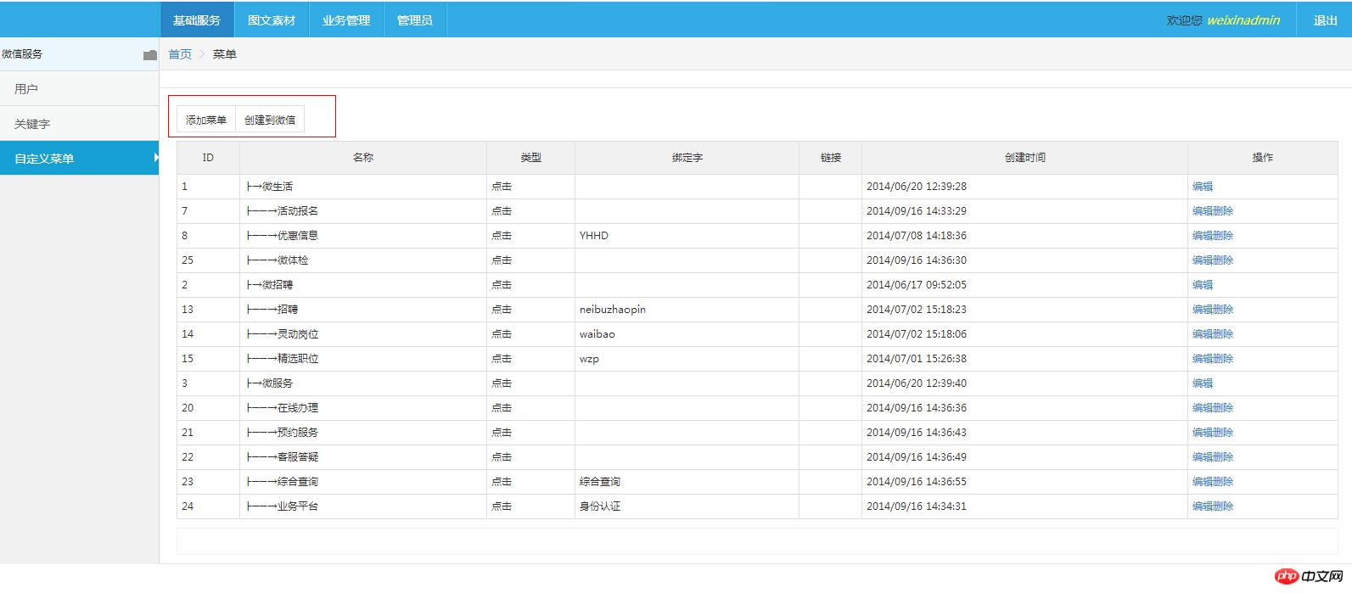
Task: Click the 菜单 breadcrumb text
Action: pyautogui.click(x=225, y=54)
